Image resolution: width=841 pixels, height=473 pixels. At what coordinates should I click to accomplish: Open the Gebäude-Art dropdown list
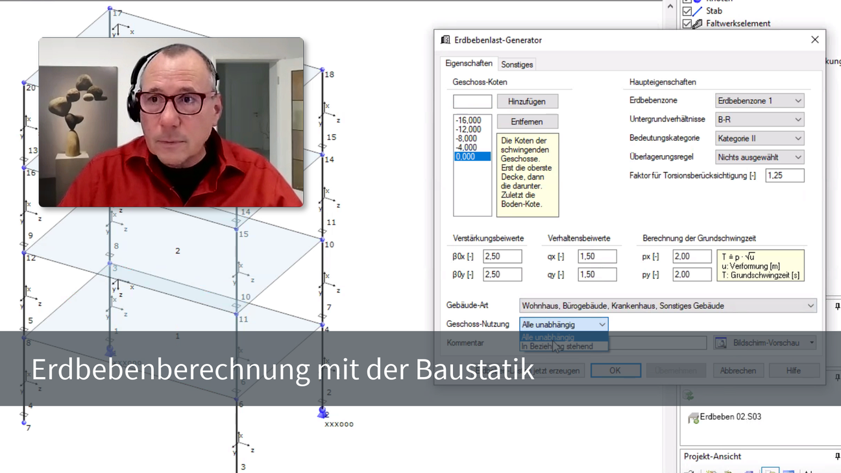(668, 306)
